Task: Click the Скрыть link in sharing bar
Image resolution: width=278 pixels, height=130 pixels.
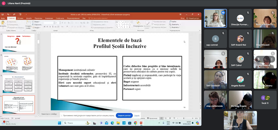Action: [137, 115]
